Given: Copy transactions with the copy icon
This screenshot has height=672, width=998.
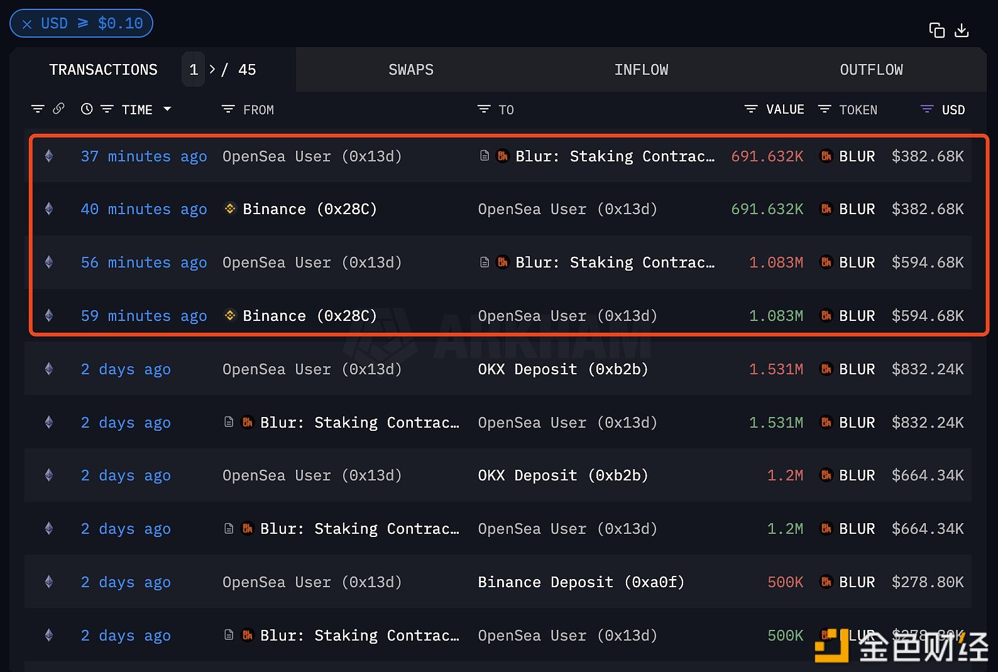Looking at the screenshot, I should point(937,30).
